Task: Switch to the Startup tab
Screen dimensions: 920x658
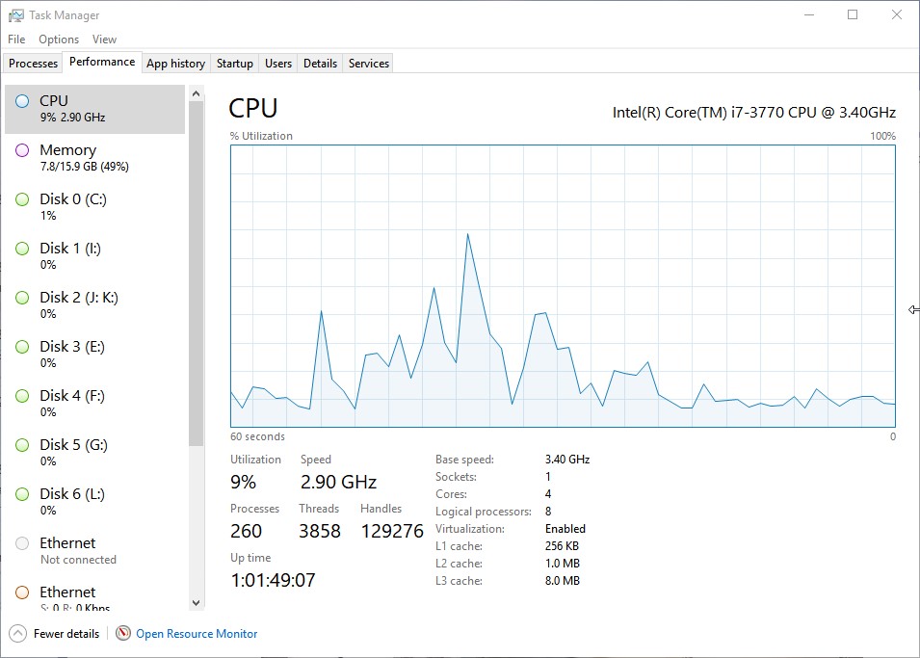Action: coord(234,64)
